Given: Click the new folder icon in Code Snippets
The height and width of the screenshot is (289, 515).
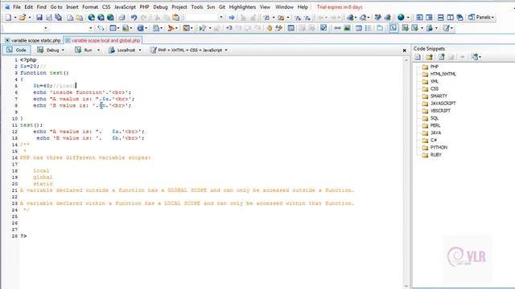Looking at the screenshot, I should click(429, 57).
